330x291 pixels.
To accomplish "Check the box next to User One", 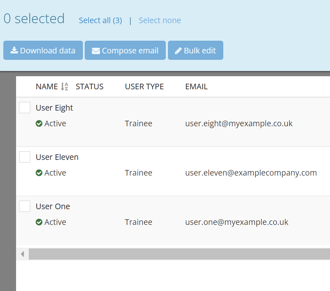I will click(x=25, y=206).
